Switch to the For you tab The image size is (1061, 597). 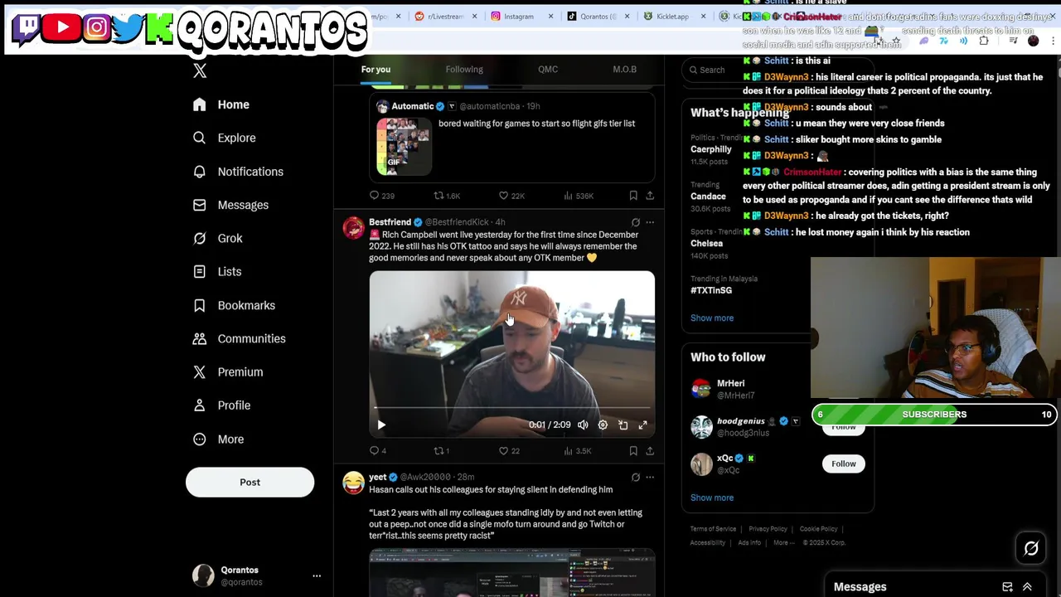pyautogui.click(x=375, y=70)
